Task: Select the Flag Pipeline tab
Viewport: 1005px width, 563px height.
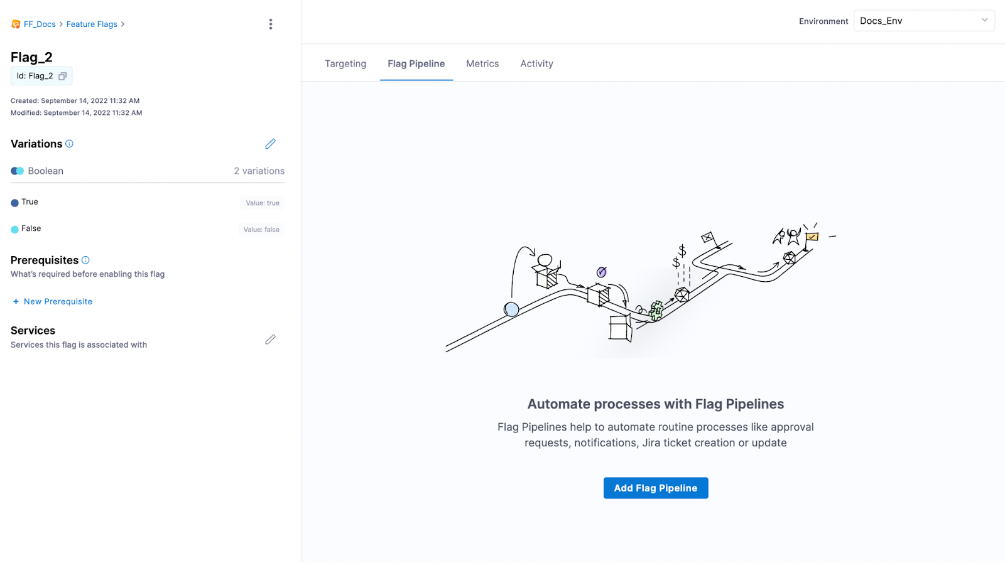Action: (x=416, y=64)
